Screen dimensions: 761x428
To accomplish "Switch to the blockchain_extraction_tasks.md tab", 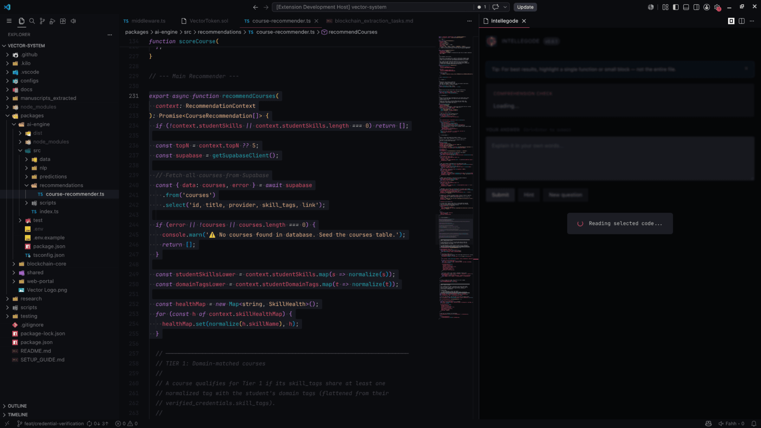I will 370,21.
